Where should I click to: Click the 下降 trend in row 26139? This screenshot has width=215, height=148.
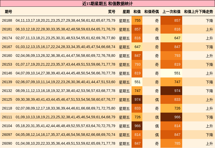pyautogui.click(x=209, y=82)
